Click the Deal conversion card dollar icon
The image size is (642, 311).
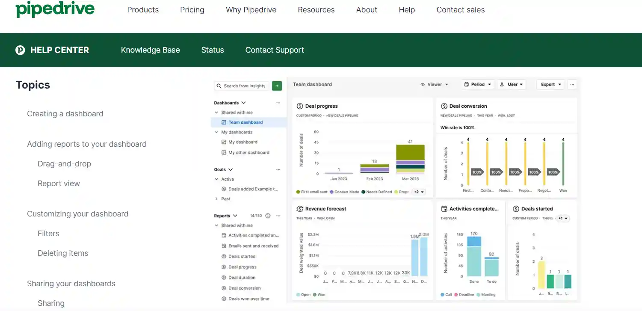pyautogui.click(x=444, y=106)
